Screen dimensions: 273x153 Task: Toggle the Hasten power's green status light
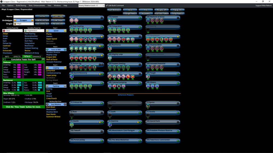click(x=140, y=18)
